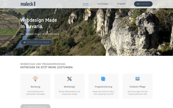173x108 pixels.
Task: Click the blue Programmierung icon
Action: coord(104,79)
